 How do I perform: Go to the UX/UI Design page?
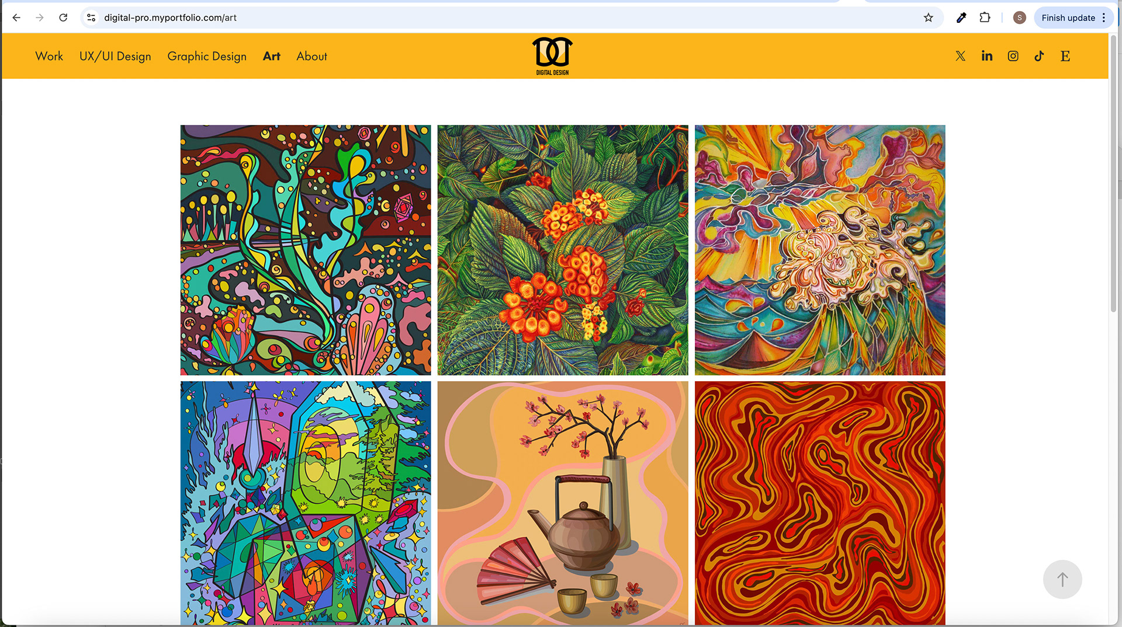coord(115,56)
